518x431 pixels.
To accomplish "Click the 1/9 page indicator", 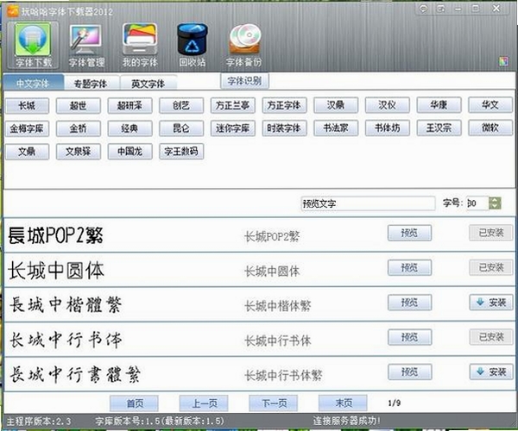I will pyautogui.click(x=395, y=403).
